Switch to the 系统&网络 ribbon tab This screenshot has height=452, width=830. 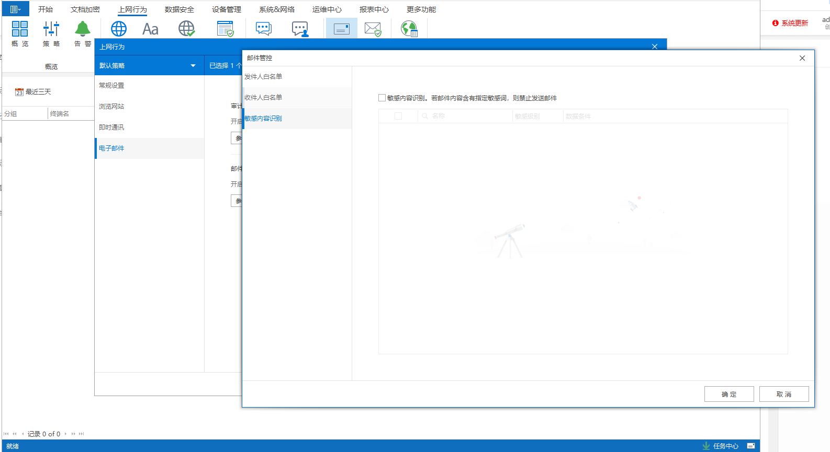277,9
